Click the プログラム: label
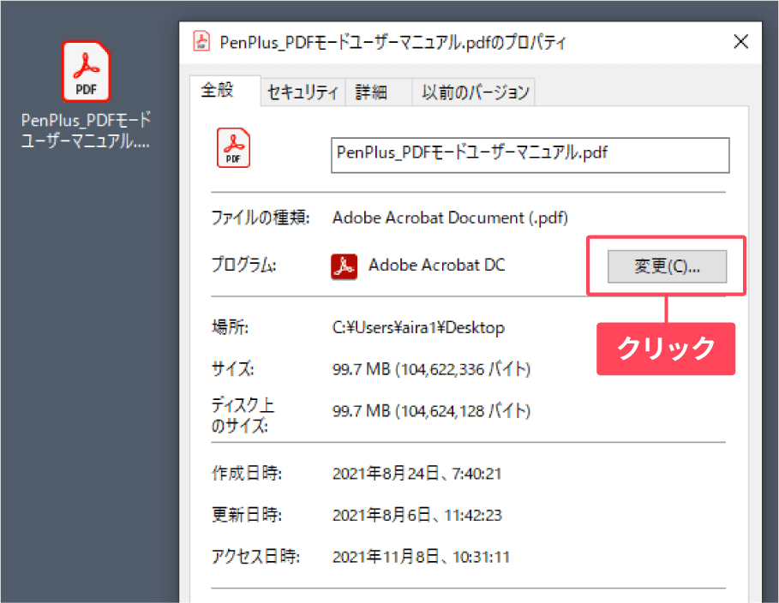Image resolution: width=779 pixels, height=603 pixels. pos(244,265)
